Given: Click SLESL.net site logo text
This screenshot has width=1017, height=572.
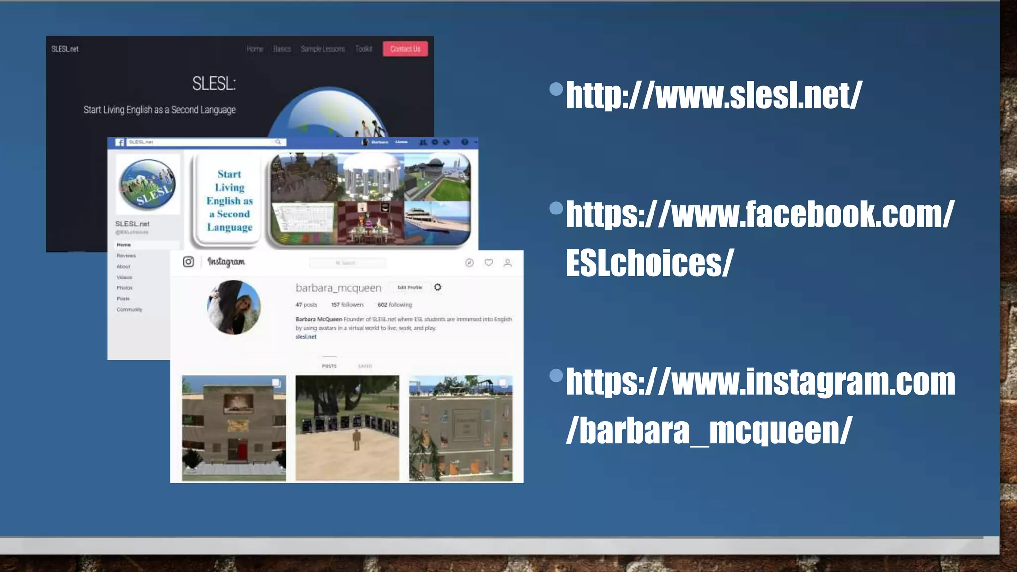Looking at the screenshot, I should point(65,49).
